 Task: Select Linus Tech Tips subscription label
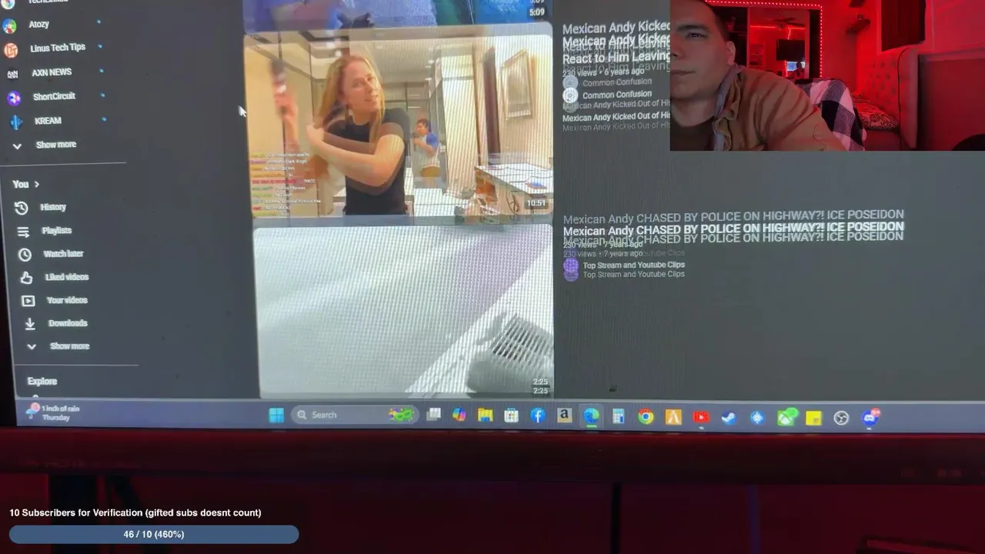click(x=58, y=48)
